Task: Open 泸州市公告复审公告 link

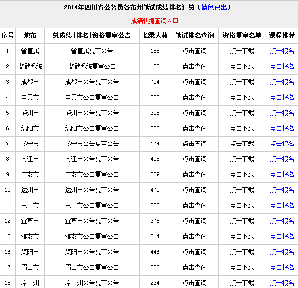Action: tap(92, 113)
